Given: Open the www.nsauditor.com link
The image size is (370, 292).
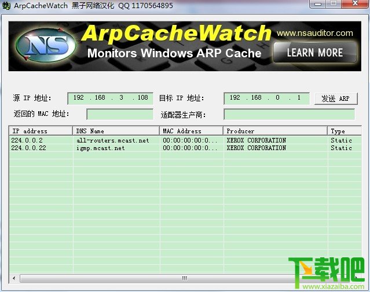Looking at the screenshot, I should 315,33.
